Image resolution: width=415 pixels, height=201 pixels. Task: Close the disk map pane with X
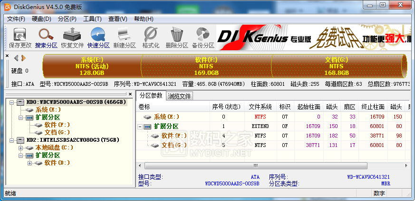7,55
